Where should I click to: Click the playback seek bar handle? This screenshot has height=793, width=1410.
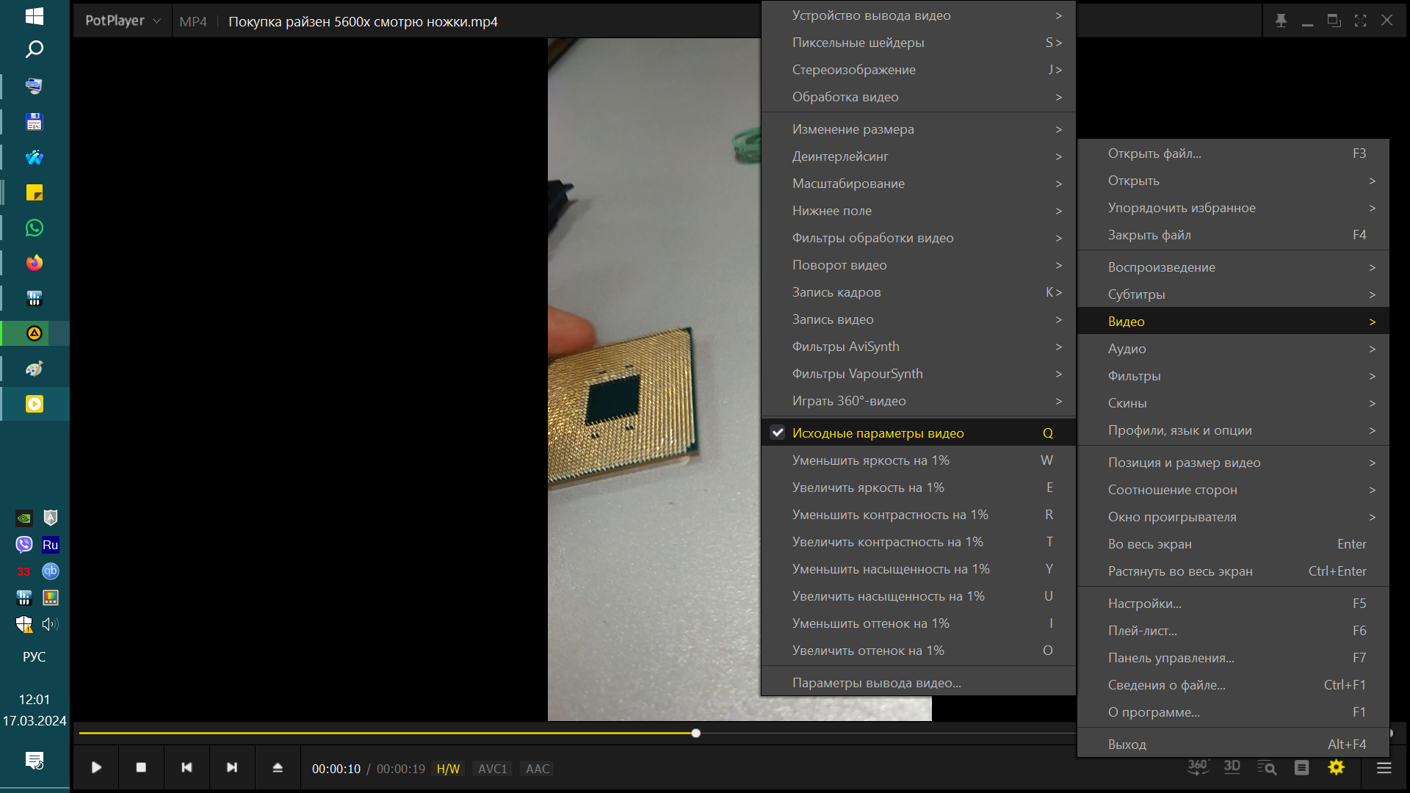coord(695,733)
